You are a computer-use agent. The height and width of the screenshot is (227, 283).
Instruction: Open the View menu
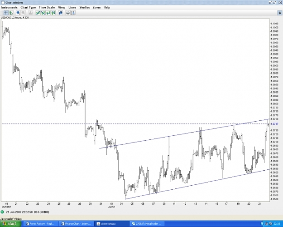pos(62,7)
